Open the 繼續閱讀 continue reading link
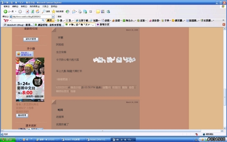The width and height of the screenshot is (227, 142). point(63,79)
